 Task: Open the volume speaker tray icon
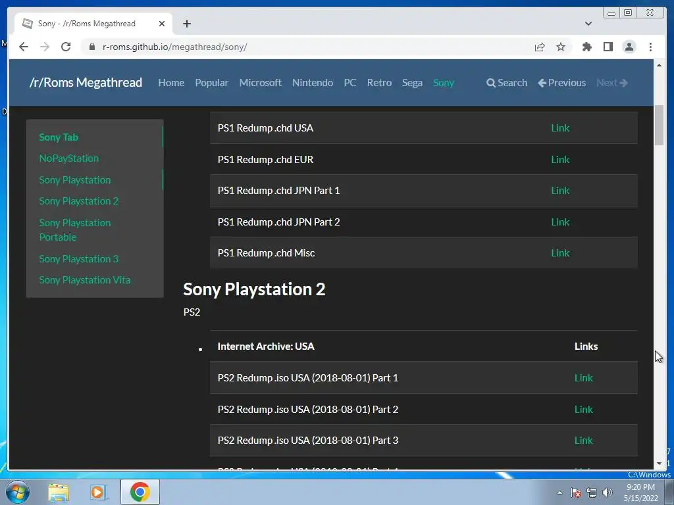(x=608, y=493)
